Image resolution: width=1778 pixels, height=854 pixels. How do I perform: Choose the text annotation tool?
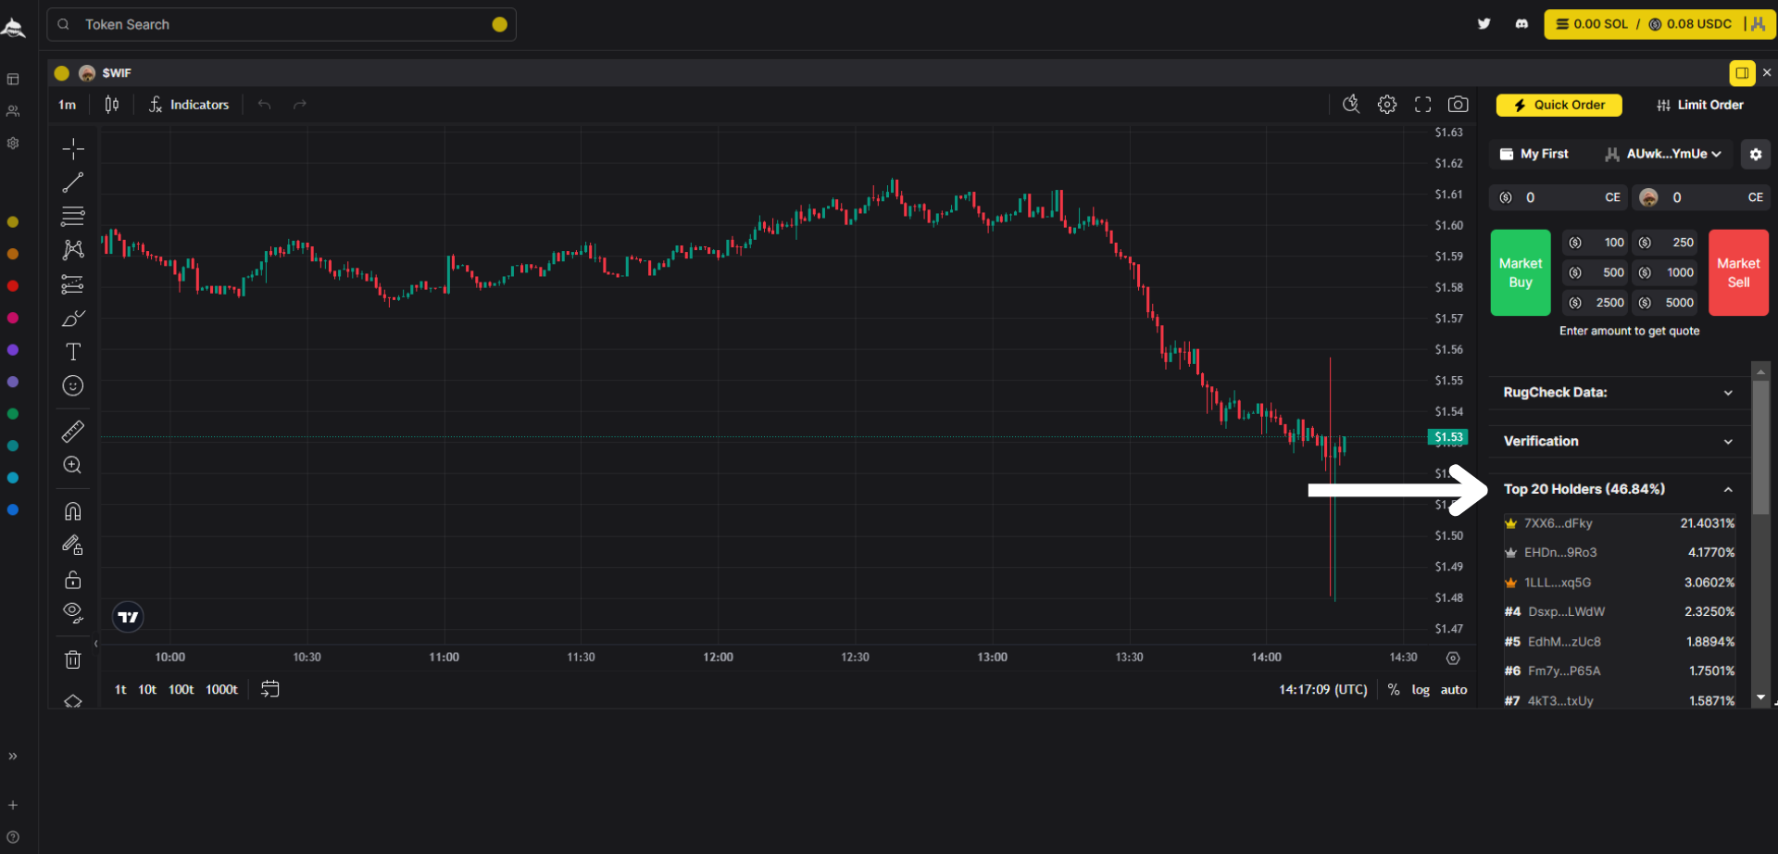click(x=73, y=352)
